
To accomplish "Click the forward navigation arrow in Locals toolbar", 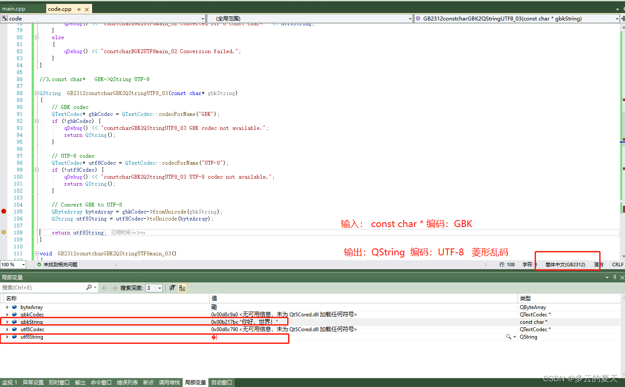I will click(115, 288).
